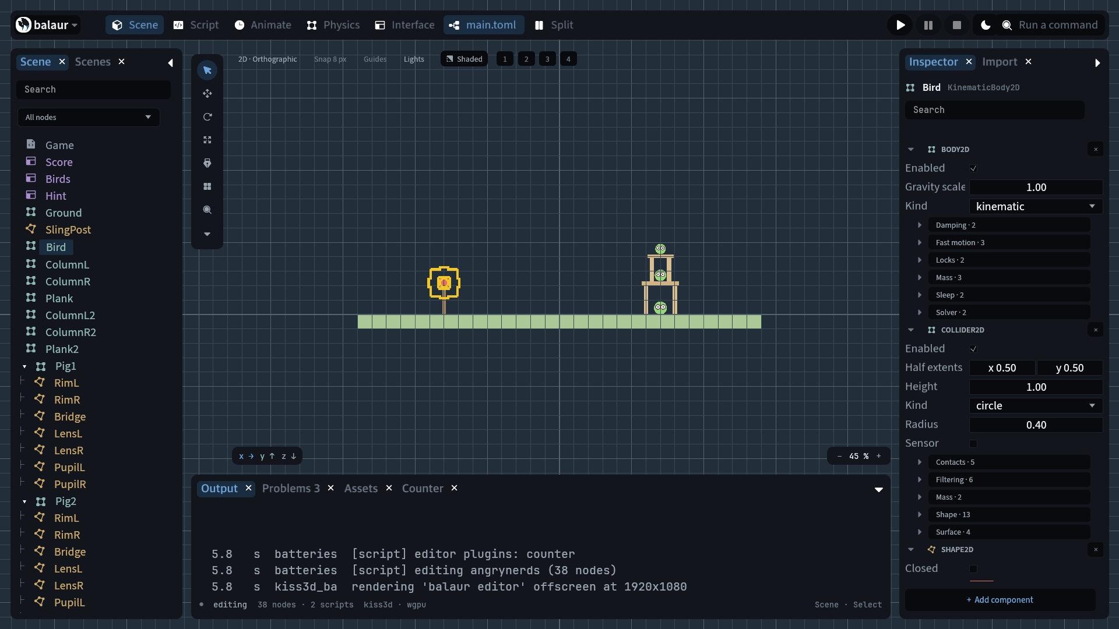Image resolution: width=1119 pixels, height=629 pixels.
Task: Pick the Scale tool icon
Action: (207, 140)
